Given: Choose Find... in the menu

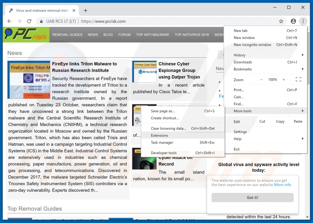Looking at the screenshot, I should pos(266,104).
